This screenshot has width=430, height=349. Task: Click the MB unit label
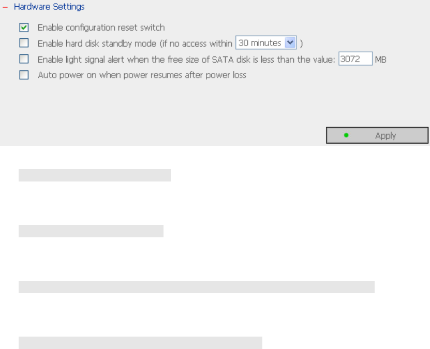381,59
